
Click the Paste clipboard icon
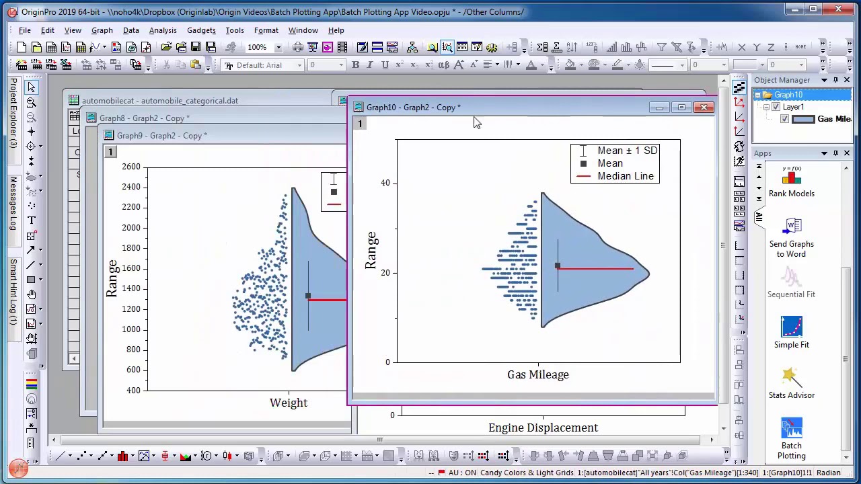click(196, 65)
